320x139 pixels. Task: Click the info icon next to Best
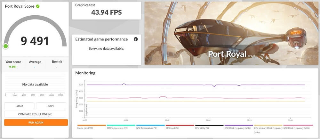60,62
